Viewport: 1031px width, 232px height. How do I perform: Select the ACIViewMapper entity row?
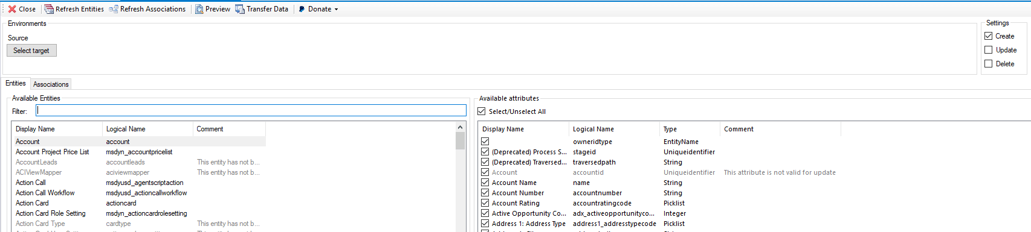tap(139, 172)
